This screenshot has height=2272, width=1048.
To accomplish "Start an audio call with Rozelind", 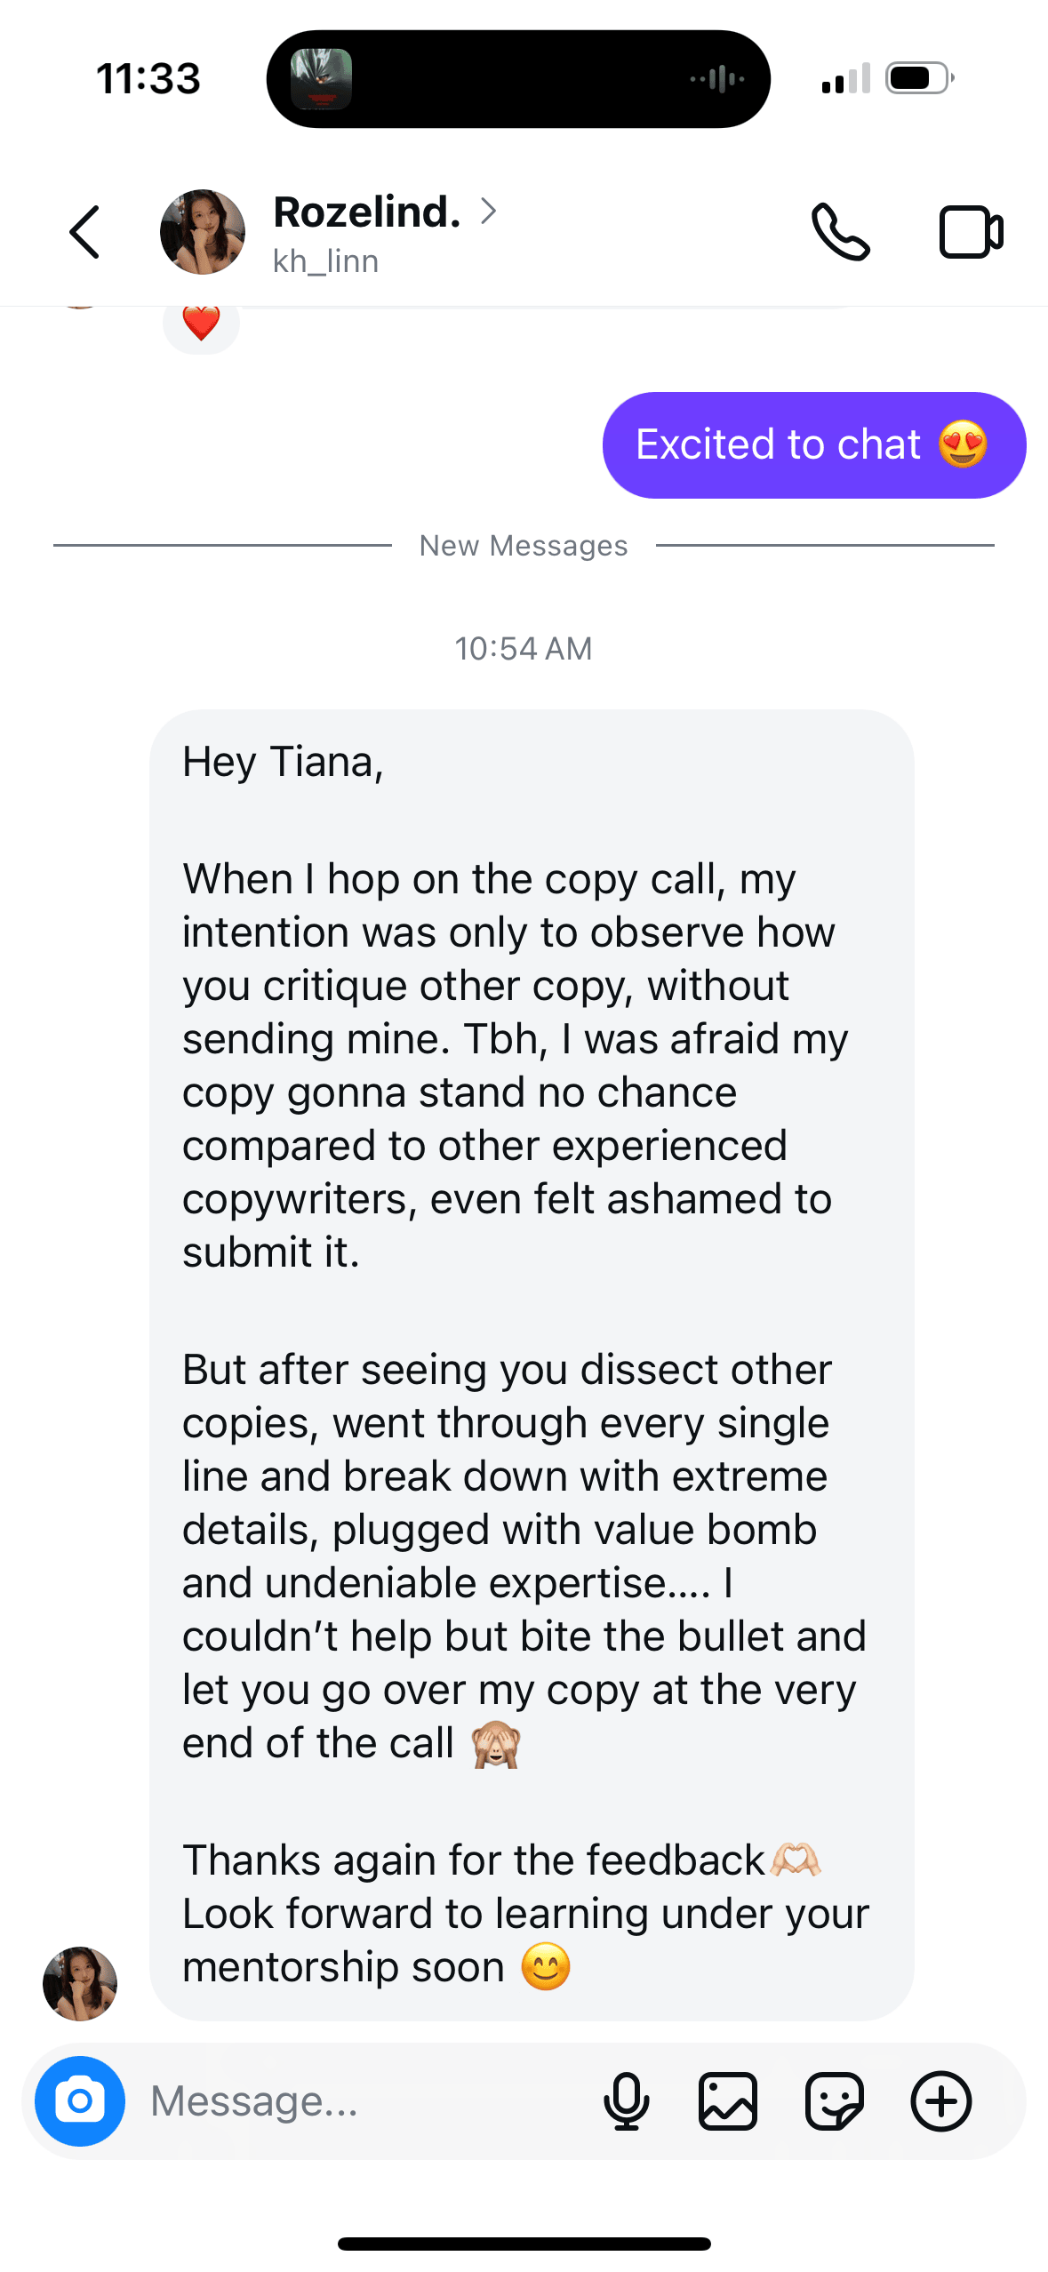I will click(840, 233).
